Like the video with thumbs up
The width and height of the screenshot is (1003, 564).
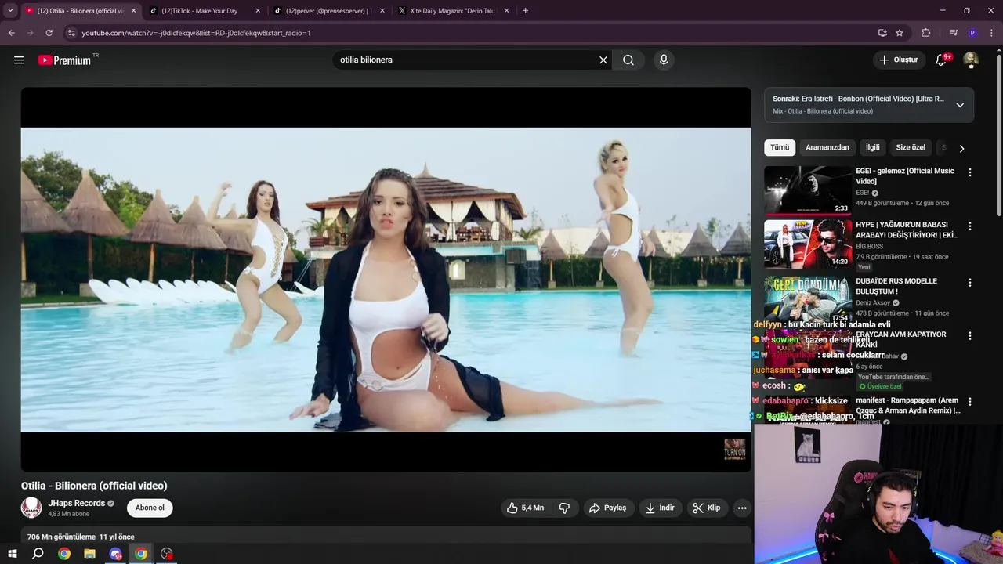pyautogui.click(x=524, y=508)
